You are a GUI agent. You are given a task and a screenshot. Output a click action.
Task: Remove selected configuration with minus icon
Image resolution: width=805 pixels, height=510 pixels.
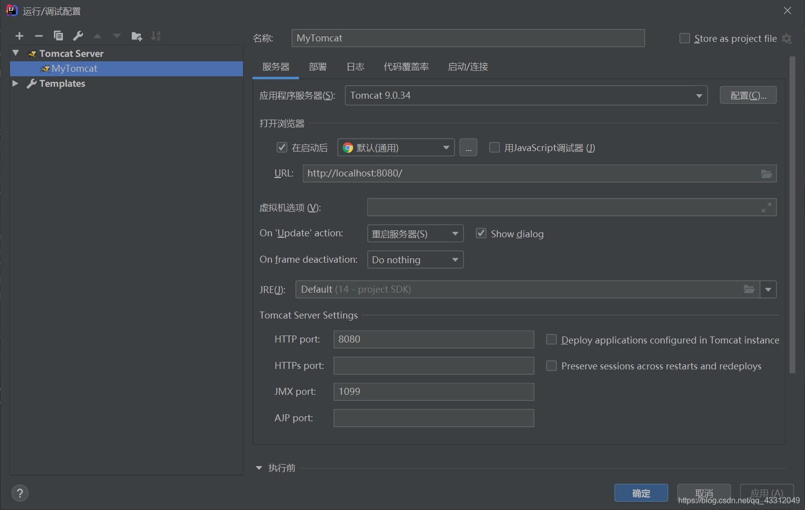point(39,36)
